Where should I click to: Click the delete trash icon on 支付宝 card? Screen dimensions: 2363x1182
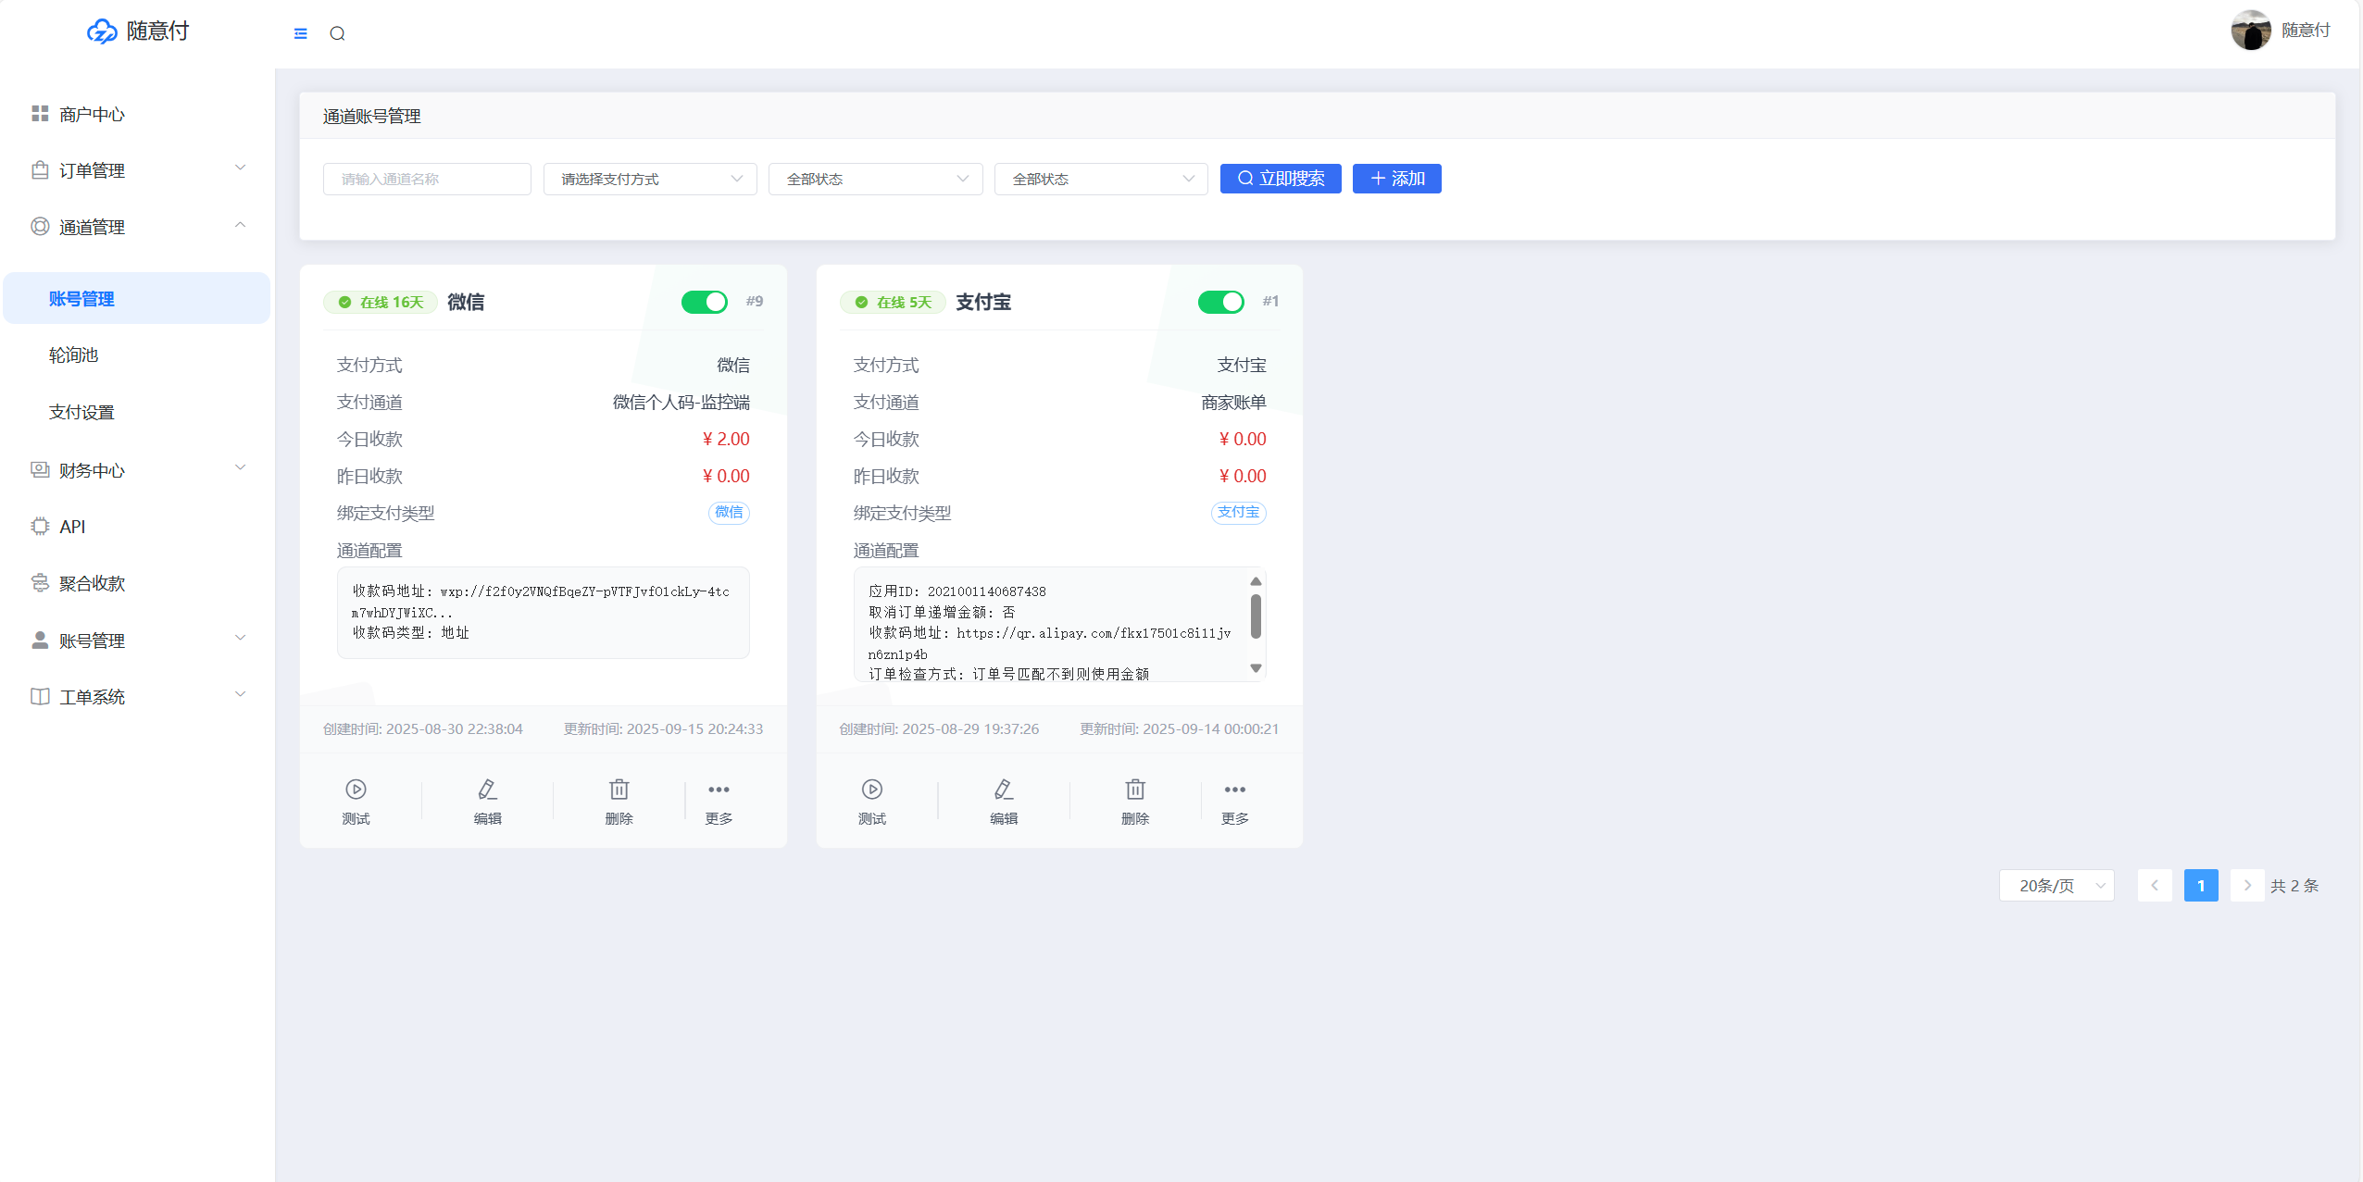click(x=1135, y=790)
